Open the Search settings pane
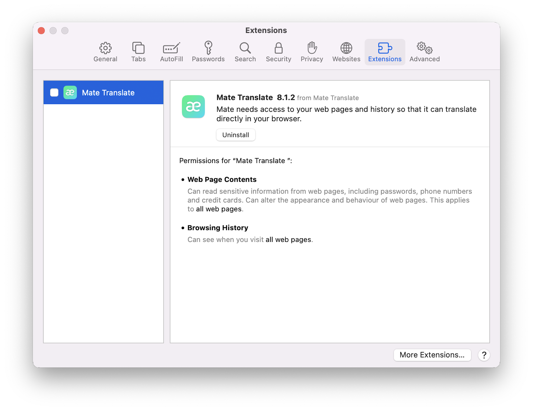The width and height of the screenshot is (533, 411). [245, 52]
